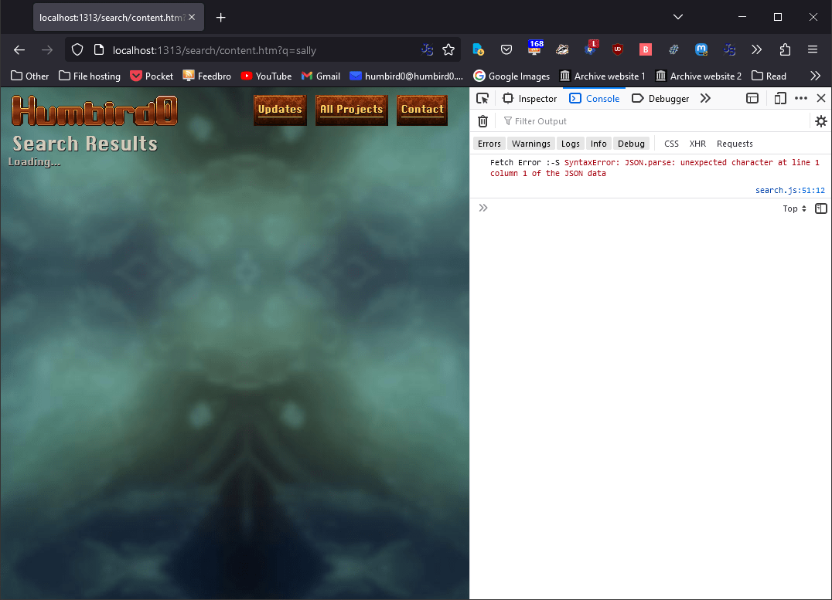
Task: Show overflowed bookmarks with the toolbar chevron
Action: 815,76
